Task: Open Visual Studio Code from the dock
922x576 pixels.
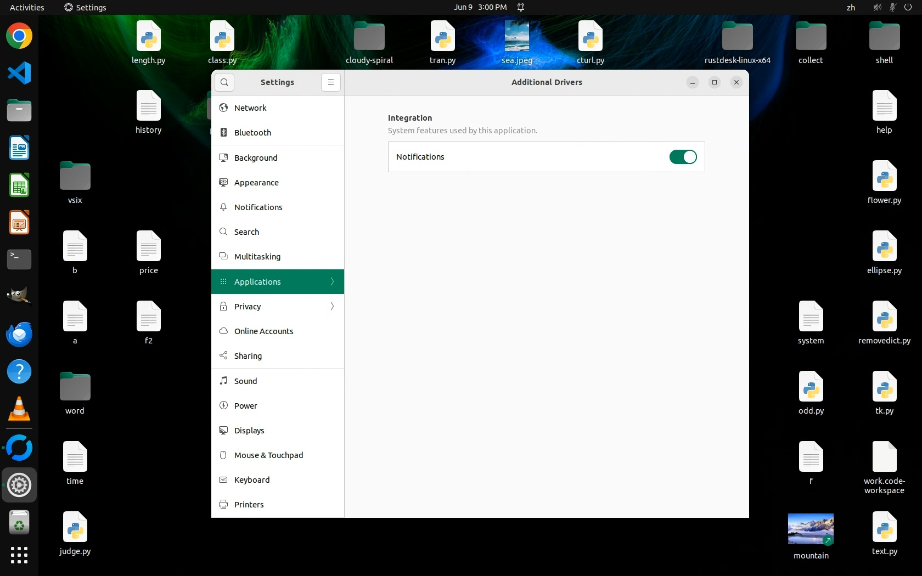Action: 19,74
